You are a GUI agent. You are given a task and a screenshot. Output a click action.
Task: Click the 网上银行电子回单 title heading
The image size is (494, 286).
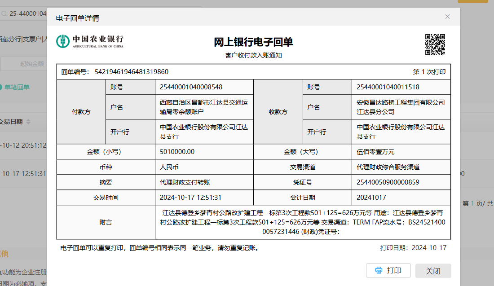tap(253, 42)
